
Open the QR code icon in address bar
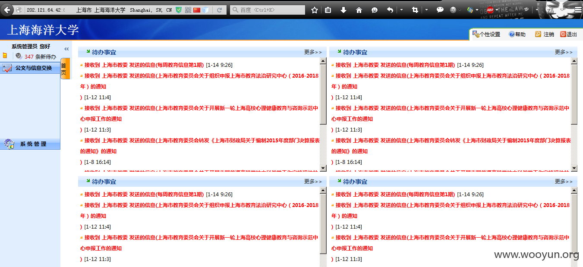188,9
